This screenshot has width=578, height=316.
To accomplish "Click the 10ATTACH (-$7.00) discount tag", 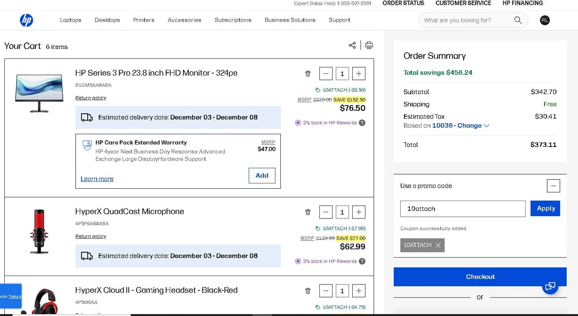I will pos(340,228).
